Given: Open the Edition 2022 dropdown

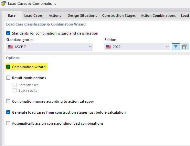Looking at the screenshot, I should (x=137, y=47).
